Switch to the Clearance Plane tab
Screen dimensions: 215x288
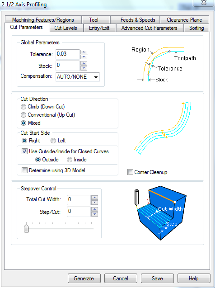(184, 19)
